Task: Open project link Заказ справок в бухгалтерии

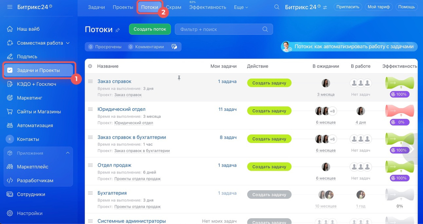Action: click(142, 151)
